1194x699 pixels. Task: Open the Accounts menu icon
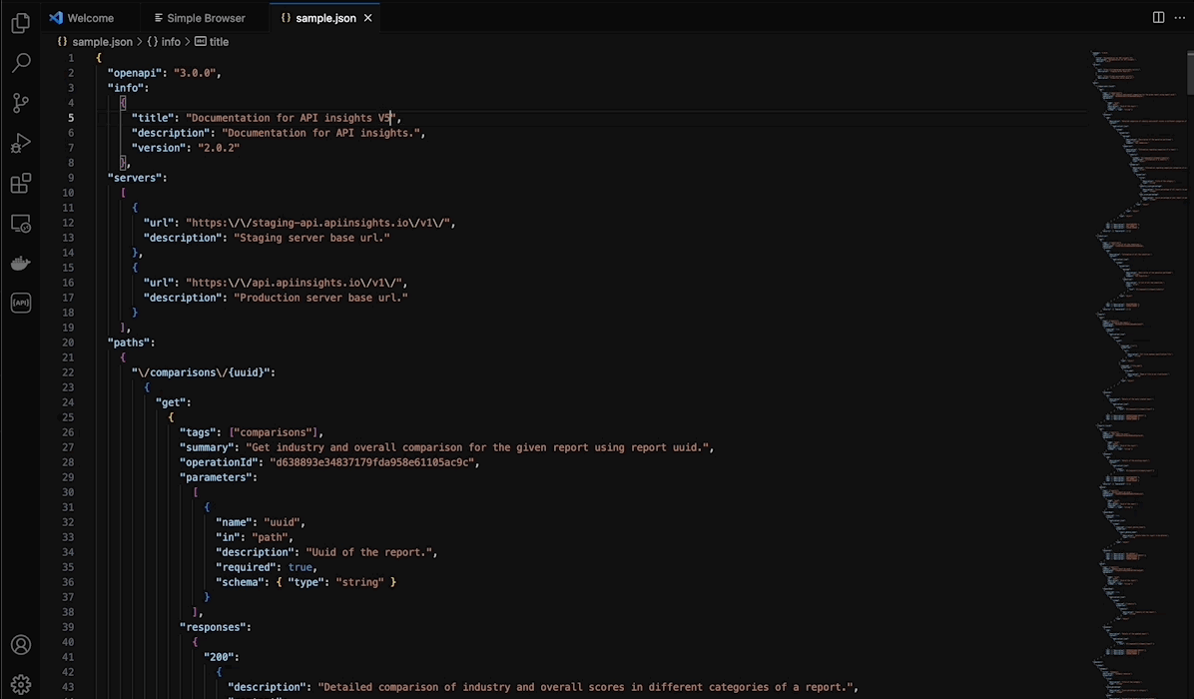click(x=20, y=645)
